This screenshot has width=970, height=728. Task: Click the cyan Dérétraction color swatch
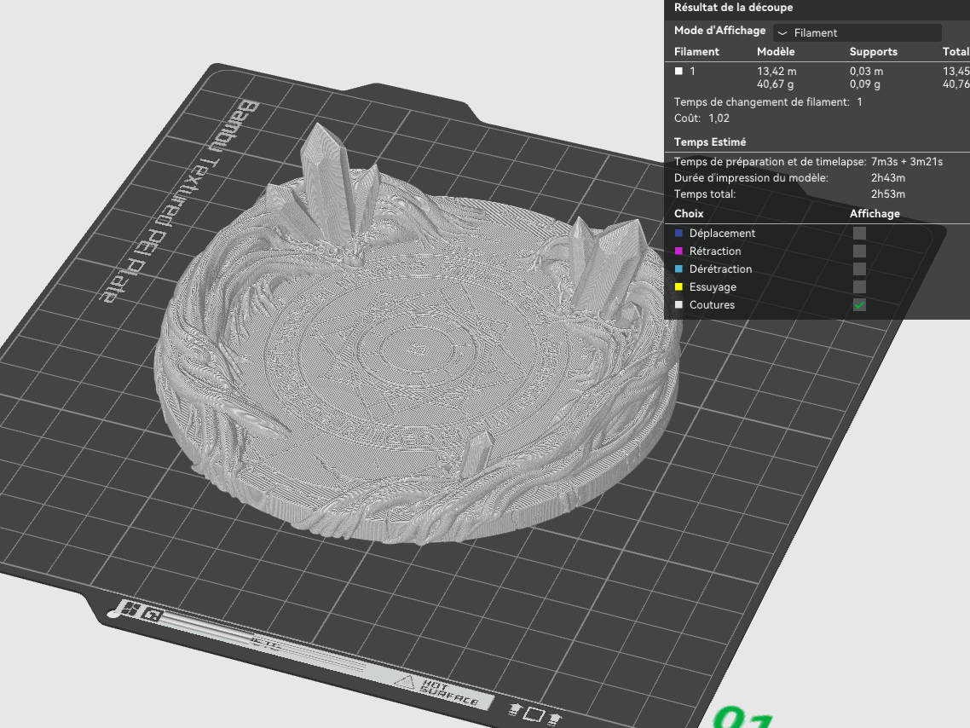pyautogui.click(x=678, y=269)
